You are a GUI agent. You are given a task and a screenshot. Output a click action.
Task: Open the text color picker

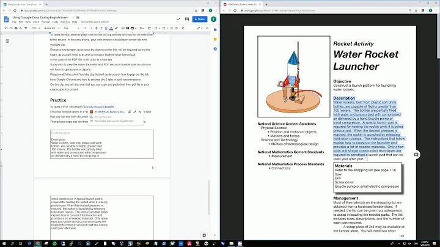tap(111, 28)
